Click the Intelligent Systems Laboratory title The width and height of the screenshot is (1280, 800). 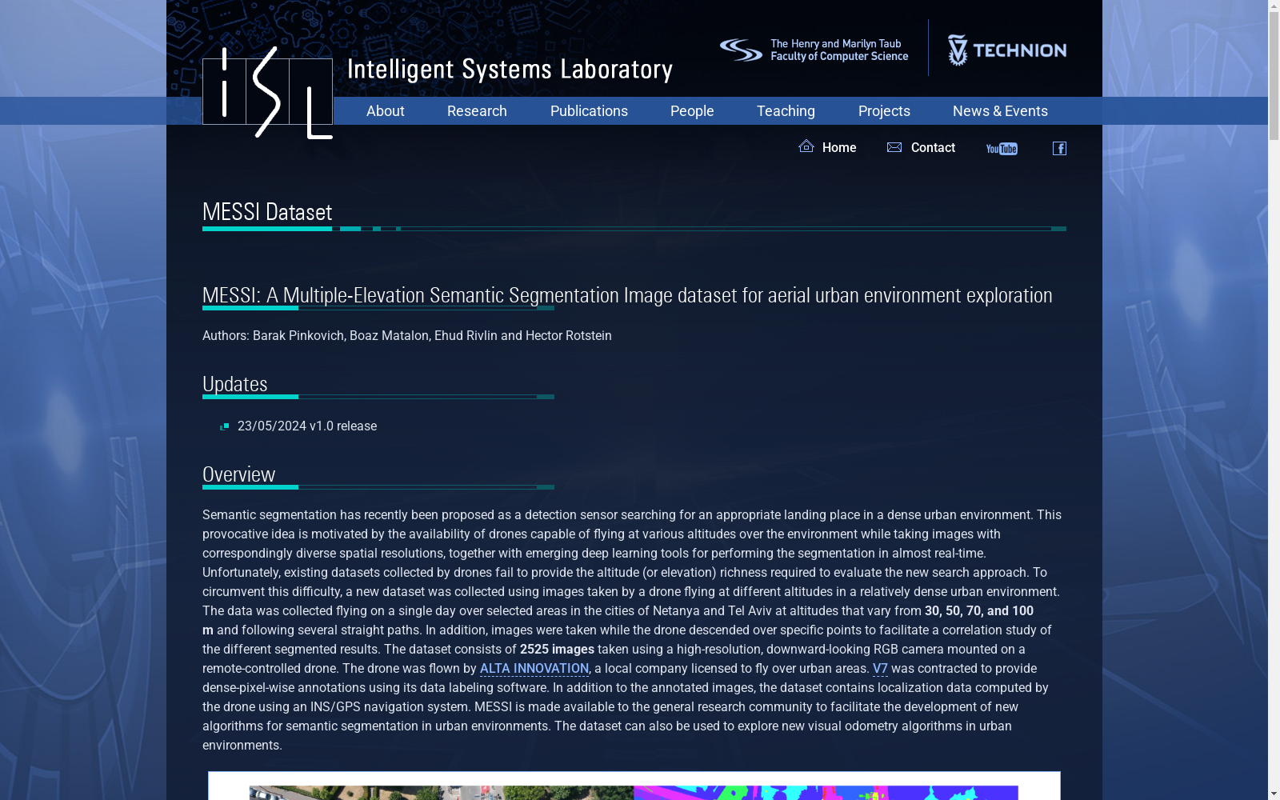(510, 70)
